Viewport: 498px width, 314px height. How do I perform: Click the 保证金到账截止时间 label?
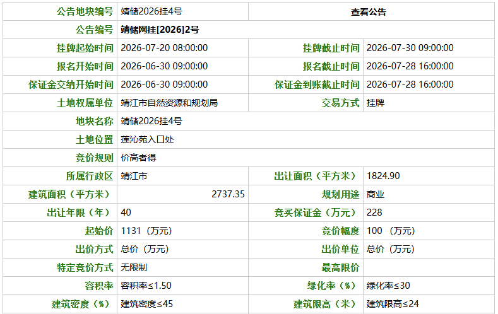pos(317,84)
